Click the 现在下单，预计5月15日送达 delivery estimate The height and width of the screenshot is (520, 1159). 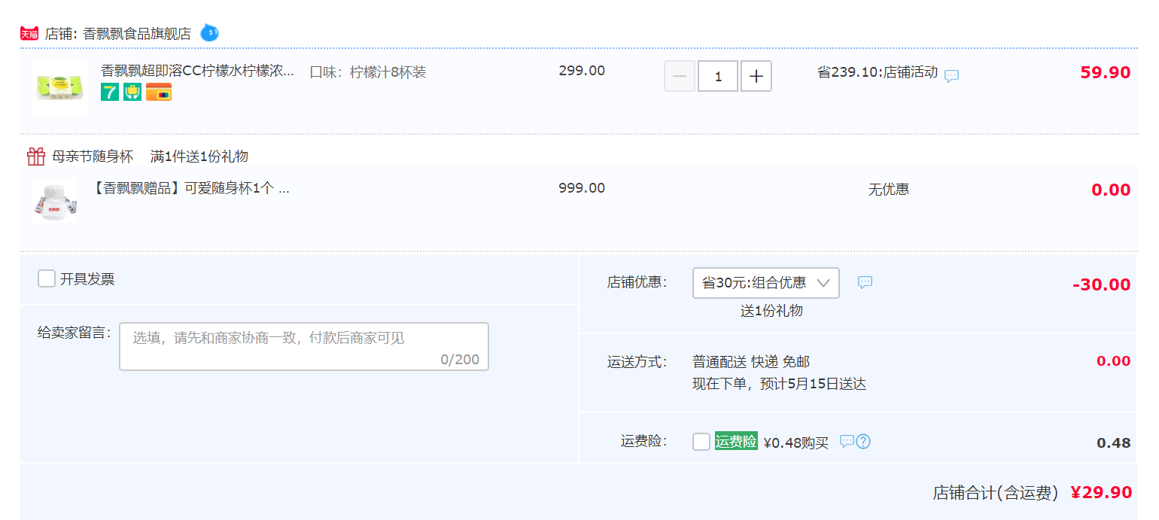pyautogui.click(x=780, y=384)
